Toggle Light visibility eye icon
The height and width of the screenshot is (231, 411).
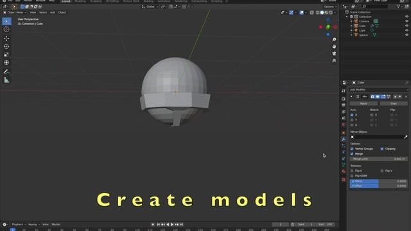(x=407, y=30)
